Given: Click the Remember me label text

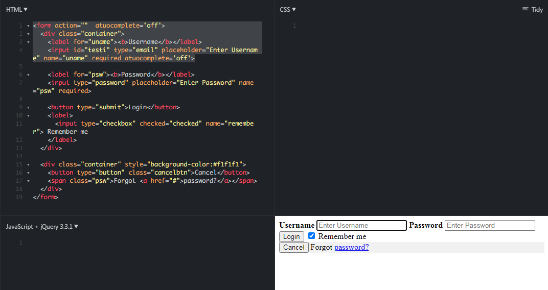Looking at the screenshot, I should pyautogui.click(x=342, y=236).
